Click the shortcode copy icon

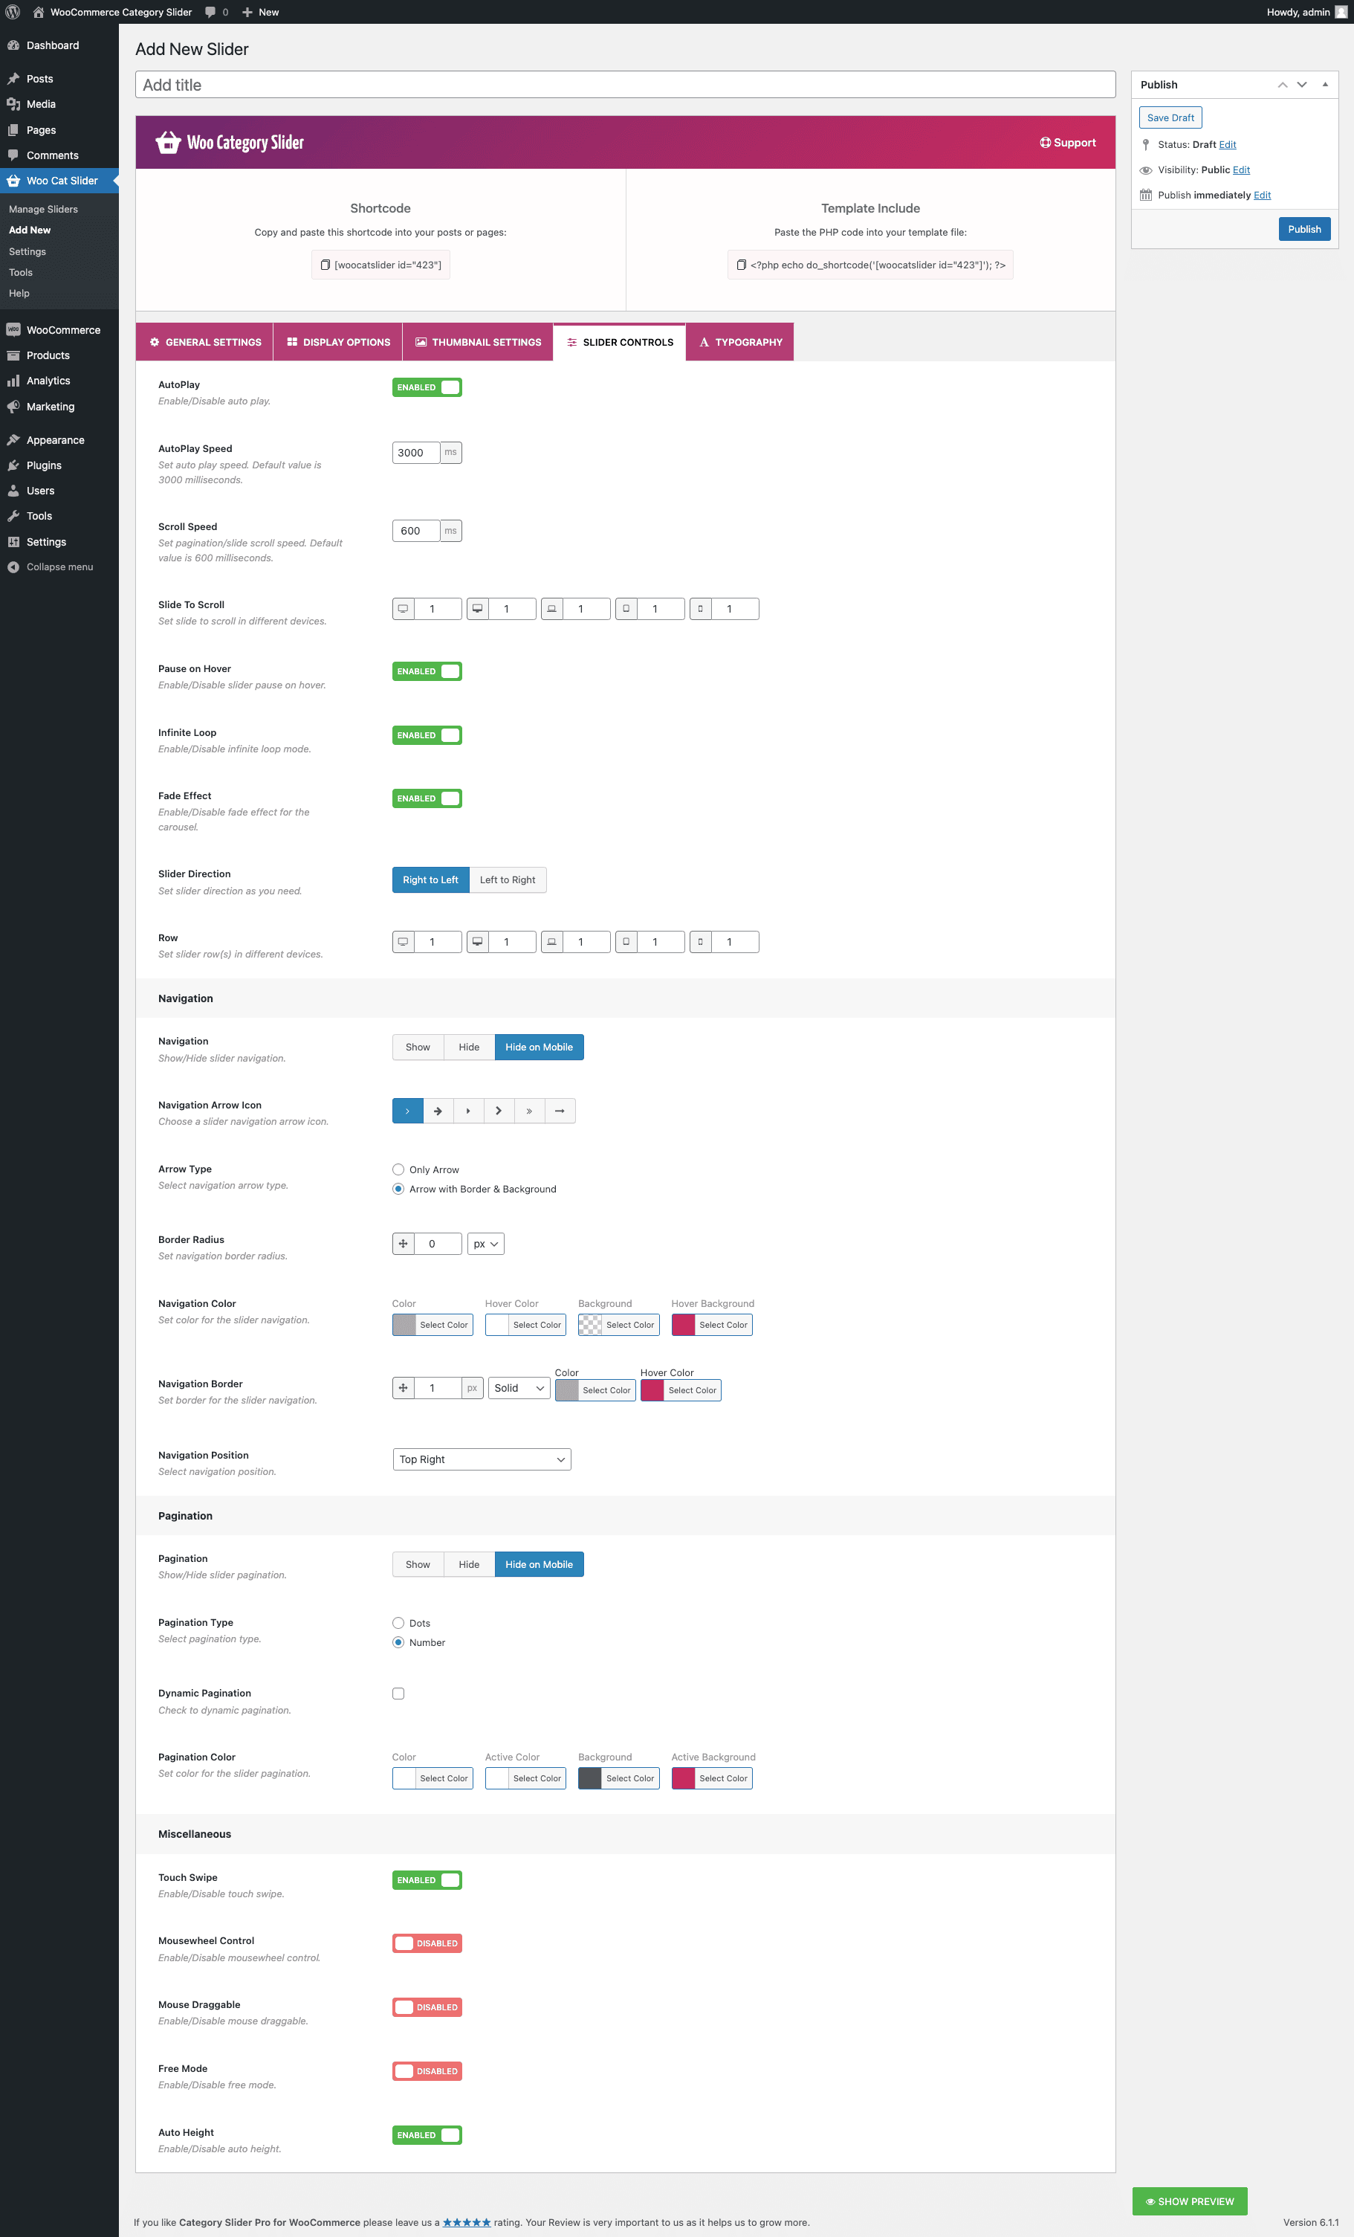(x=325, y=265)
